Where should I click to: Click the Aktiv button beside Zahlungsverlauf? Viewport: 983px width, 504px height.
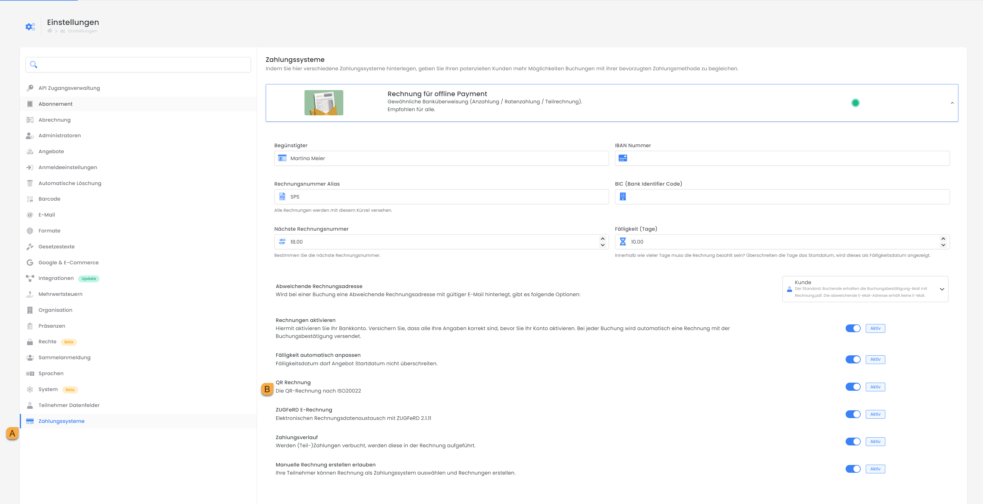tap(875, 442)
